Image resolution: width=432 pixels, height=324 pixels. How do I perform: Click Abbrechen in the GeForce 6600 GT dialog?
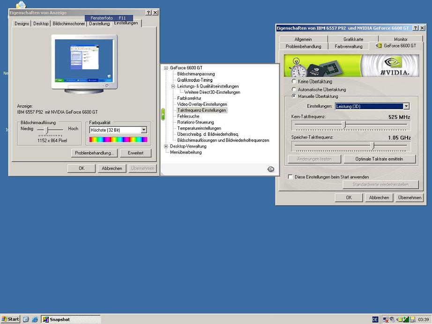379,198
